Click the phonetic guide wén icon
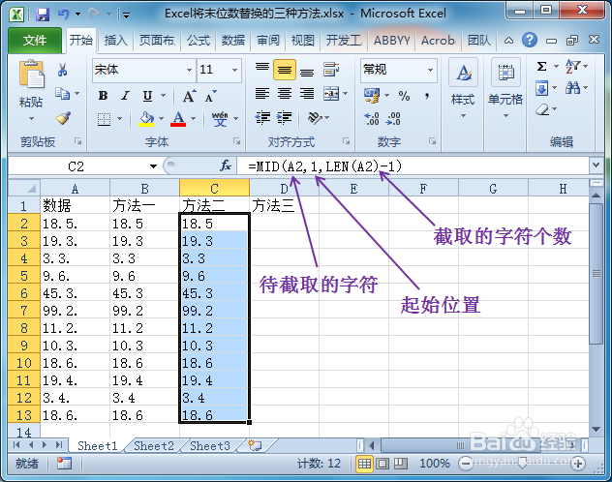Viewport: 612px width, 482px height. click(x=220, y=118)
